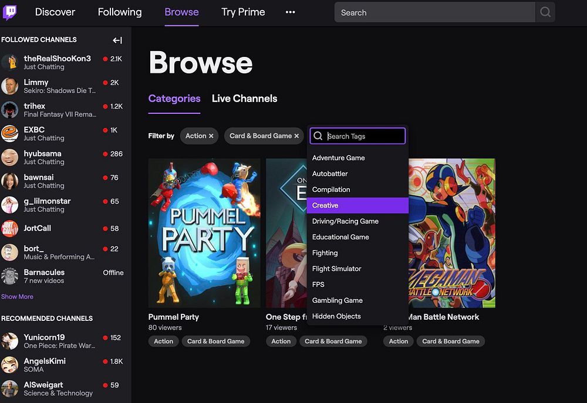Pick the highlighted Creative tag

point(357,205)
